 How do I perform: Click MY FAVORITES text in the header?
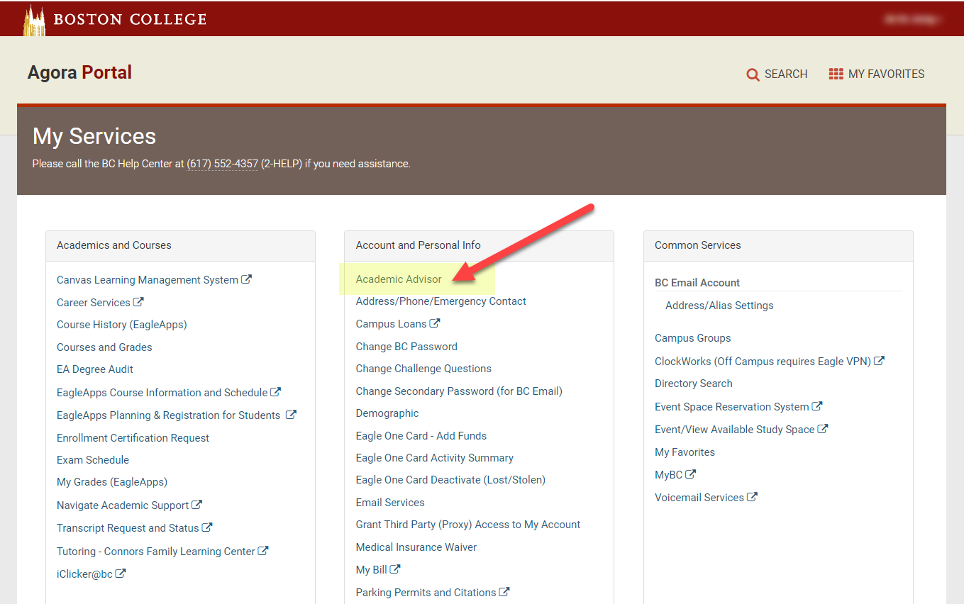pos(887,74)
